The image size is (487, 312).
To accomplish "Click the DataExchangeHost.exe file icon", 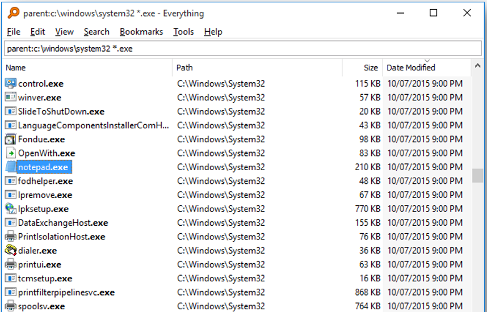I will [x=11, y=222].
